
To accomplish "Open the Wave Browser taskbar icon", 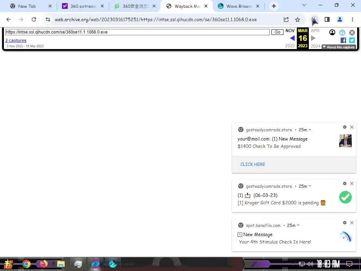I will click(112, 264).
